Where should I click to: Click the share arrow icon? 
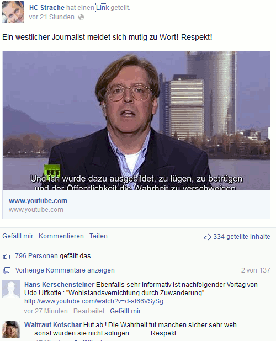coord(207,237)
